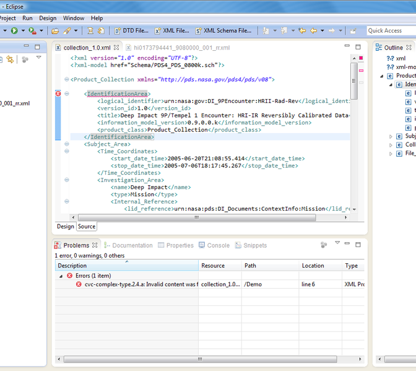This screenshot has width=416, height=371.
Task: Click the Back navigation arrow
Action: (x=314, y=31)
